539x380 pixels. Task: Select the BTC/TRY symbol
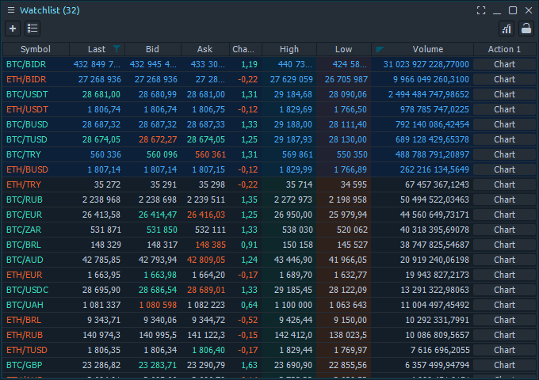(x=24, y=154)
